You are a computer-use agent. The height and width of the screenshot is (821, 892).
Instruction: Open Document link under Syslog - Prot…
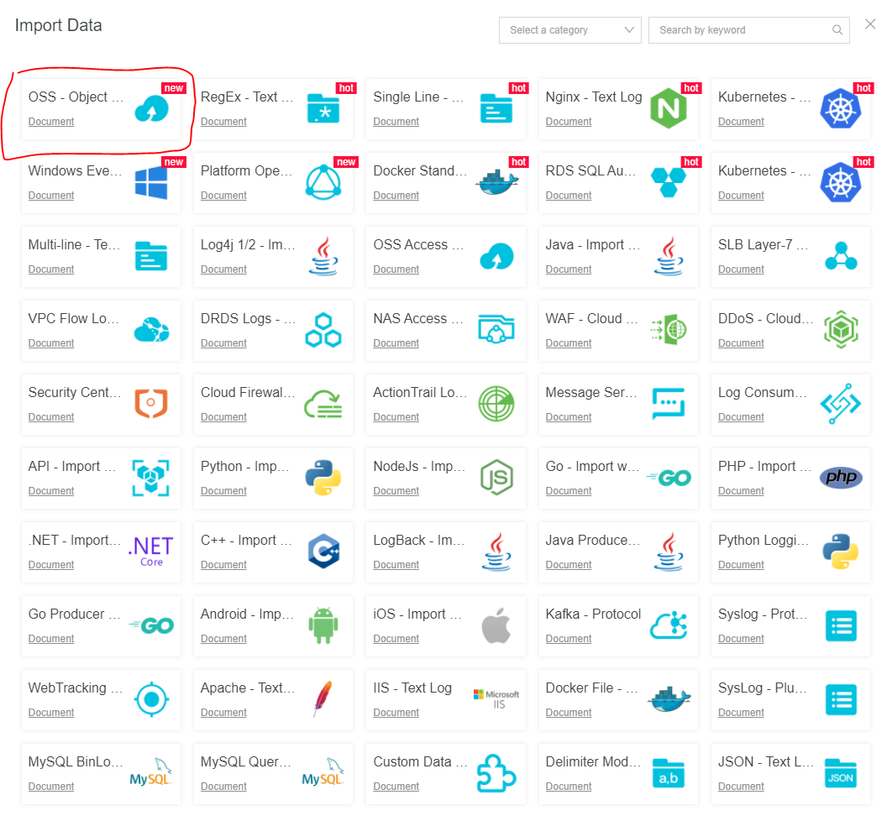[x=741, y=639]
